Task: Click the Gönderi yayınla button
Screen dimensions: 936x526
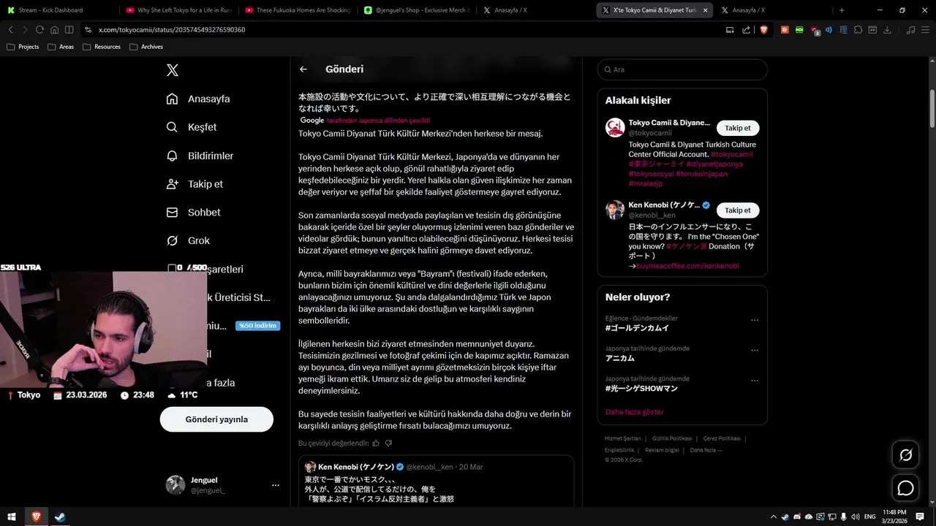Action: click(x=216, y=419)
